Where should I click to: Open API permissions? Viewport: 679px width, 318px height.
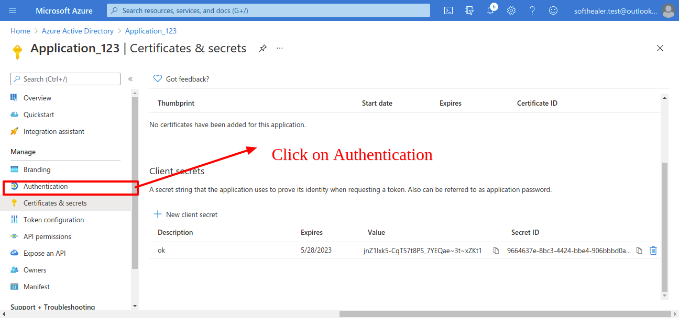(x=47, y=236)
